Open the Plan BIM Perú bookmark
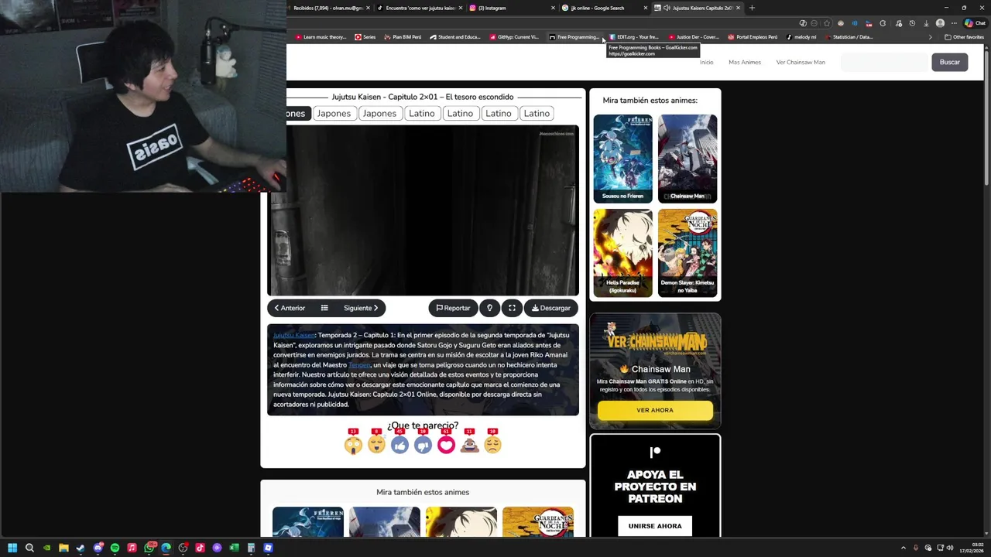 click(x=403, y=37)
